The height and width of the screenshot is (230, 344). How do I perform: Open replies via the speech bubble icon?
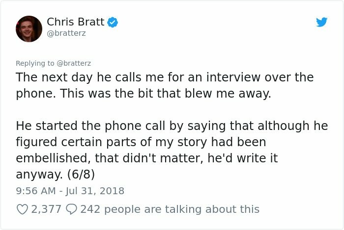point(71,209)
